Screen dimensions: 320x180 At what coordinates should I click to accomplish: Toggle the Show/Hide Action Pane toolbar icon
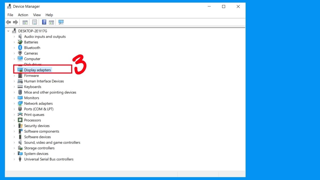[51, 22]
